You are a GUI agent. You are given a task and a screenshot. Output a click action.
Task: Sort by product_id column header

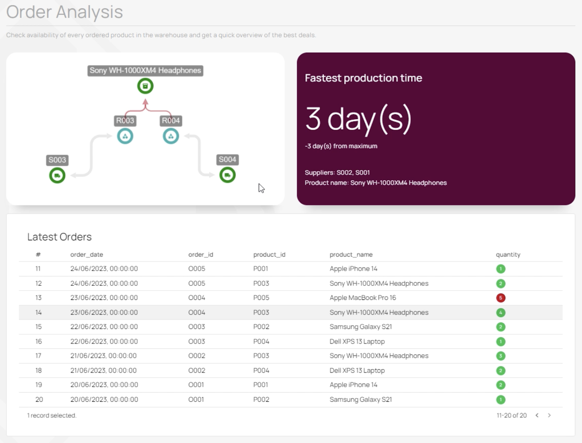point(269,255)
